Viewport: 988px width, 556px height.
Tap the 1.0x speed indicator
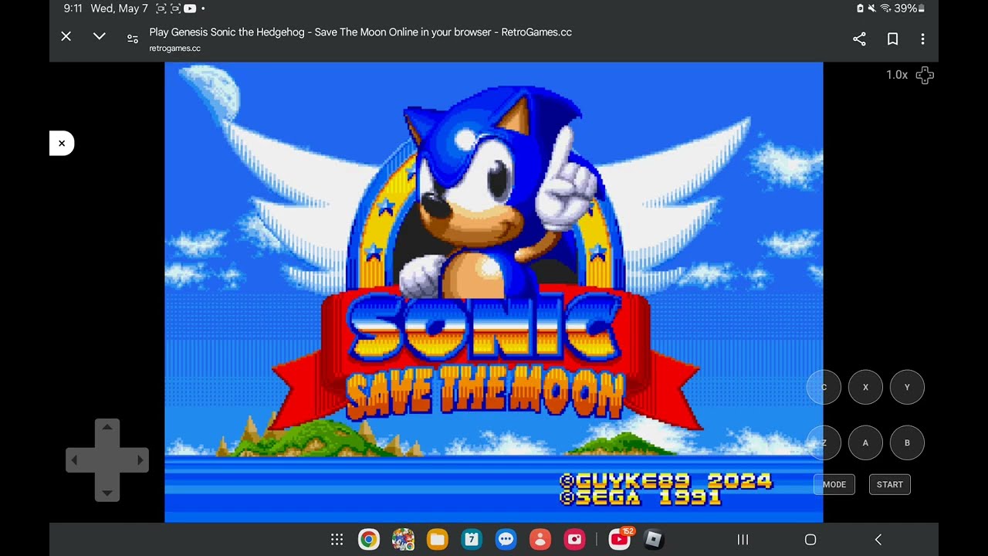click(896, 75)
